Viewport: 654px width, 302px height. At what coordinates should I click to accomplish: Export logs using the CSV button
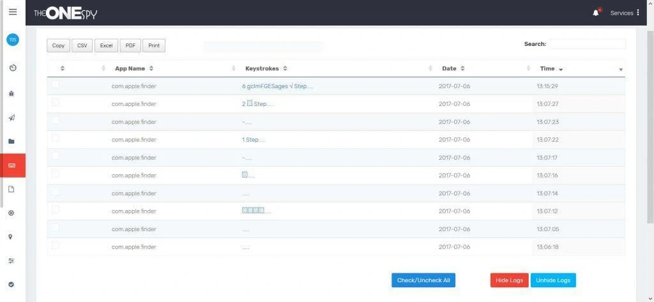coord(82,45)
